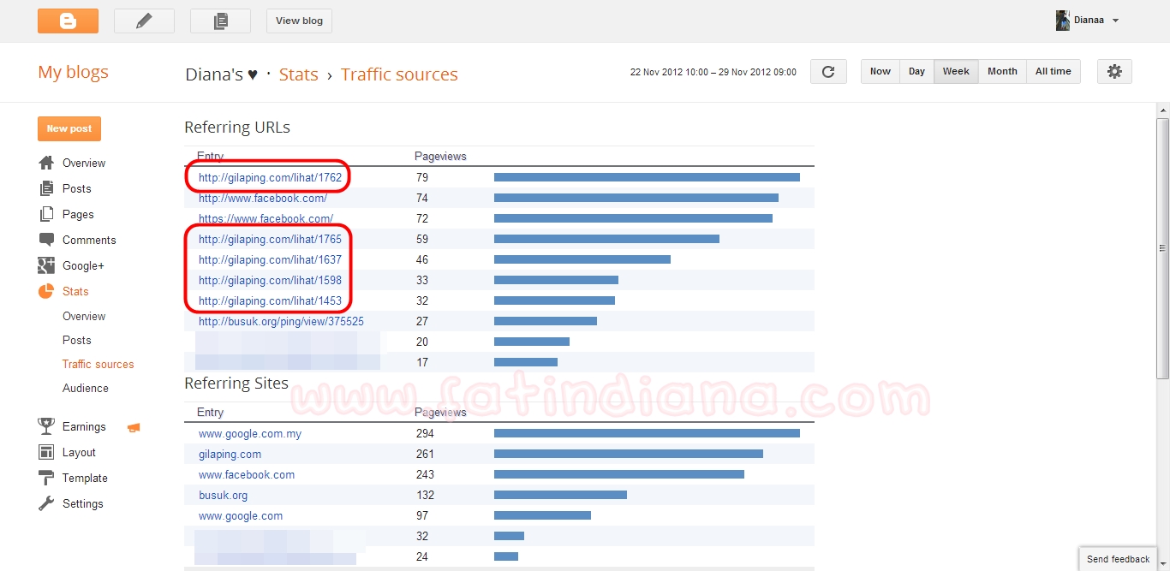Refresh the stats with reload button
Viewport: 1170px width, 571px height.
click(828, 72)
